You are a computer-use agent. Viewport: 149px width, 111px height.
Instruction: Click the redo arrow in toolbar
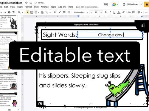5,12
